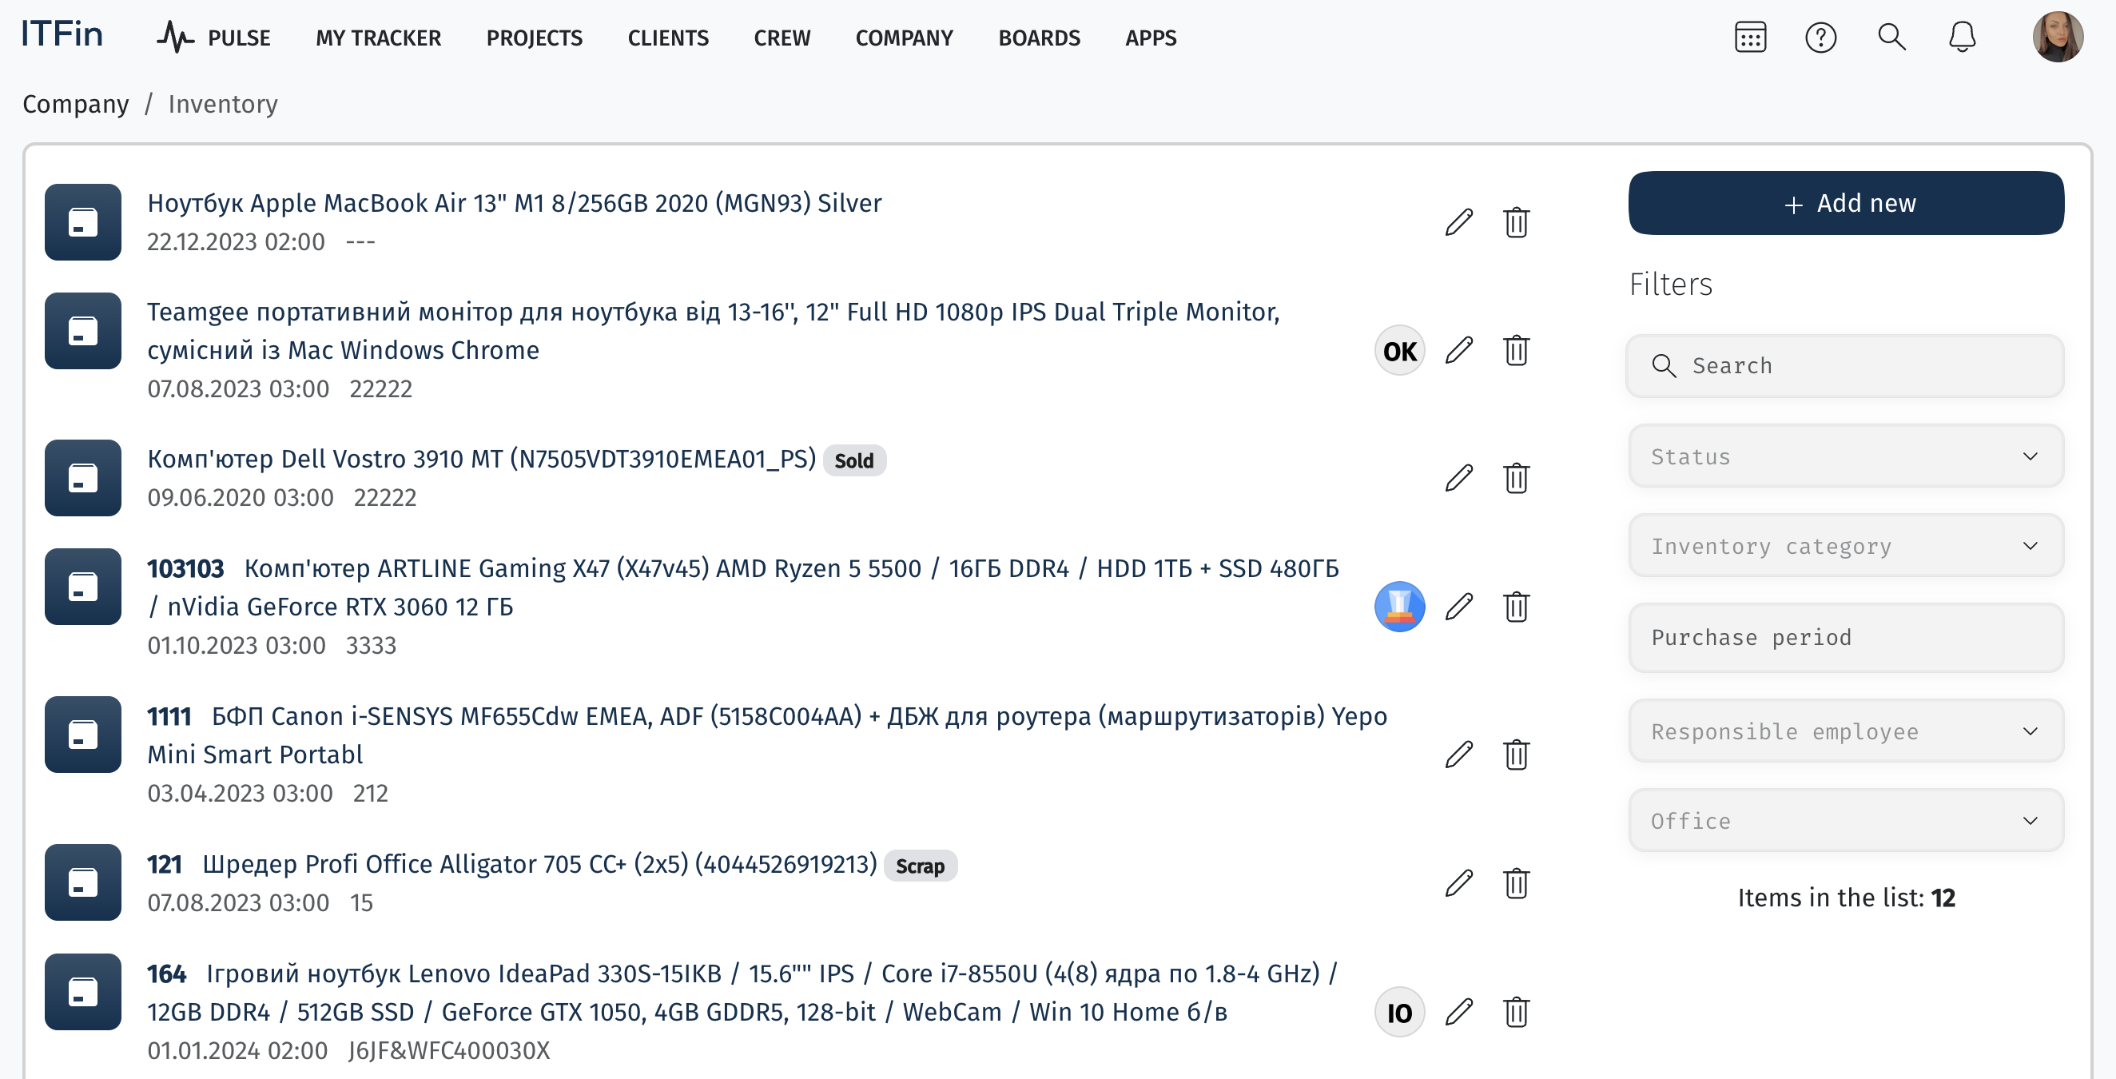Expand the Office filter dropdown
Screen dimensions: 2116x1079
tap(1846, 820)
